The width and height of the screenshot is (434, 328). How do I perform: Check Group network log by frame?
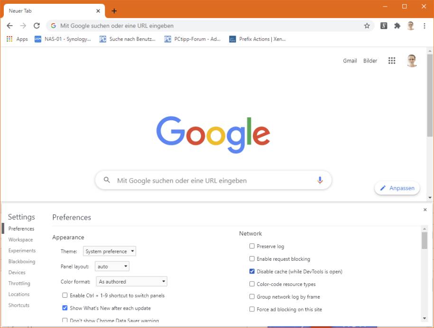coord(252,296)
